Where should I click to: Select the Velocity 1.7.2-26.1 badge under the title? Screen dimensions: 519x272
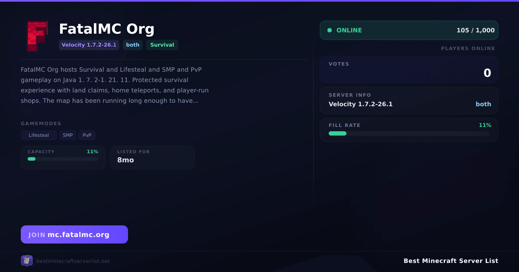click(x=89, y=45)
